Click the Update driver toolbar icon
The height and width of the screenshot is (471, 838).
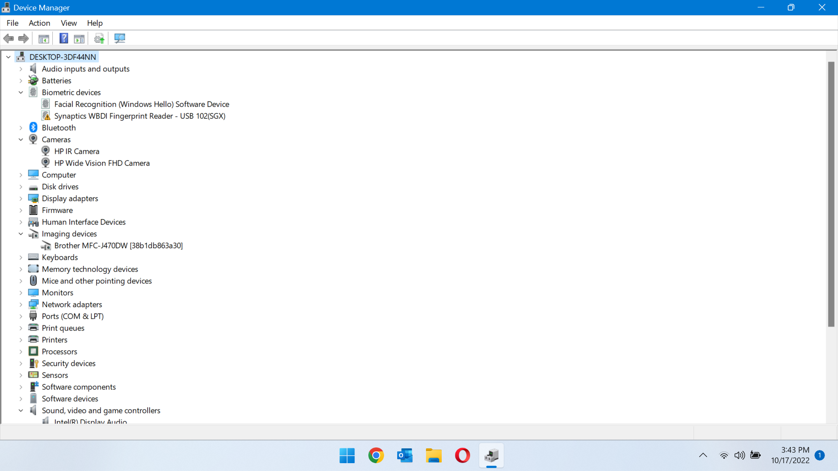pos(99,38)
